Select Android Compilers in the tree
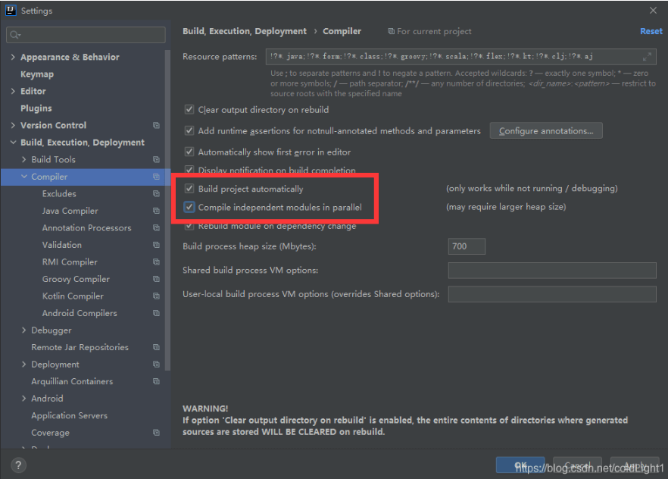The height and width of the screenshot is (479, 668). coord(80,313)
